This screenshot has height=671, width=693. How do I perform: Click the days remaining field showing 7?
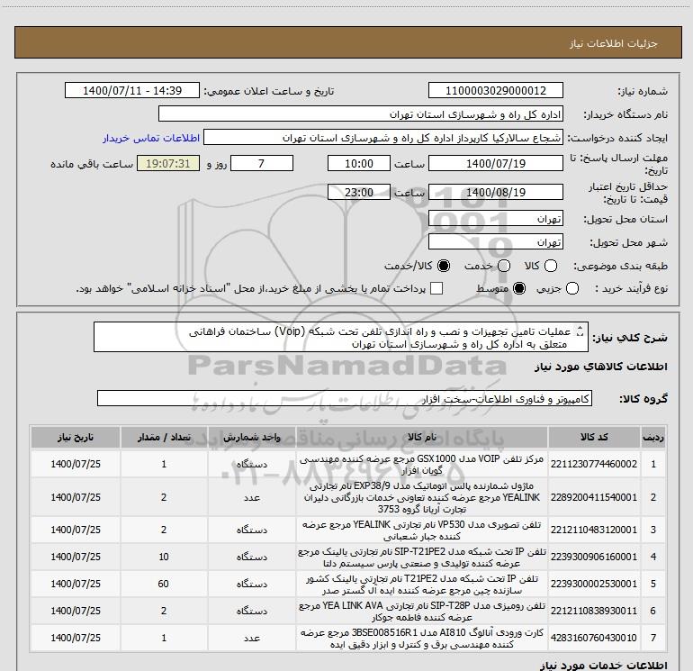(x=262, y=164)
